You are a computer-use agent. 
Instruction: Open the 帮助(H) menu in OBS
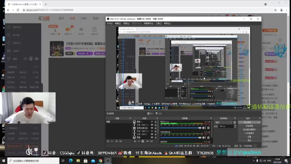pyautogui.click(x=167, y=23)
